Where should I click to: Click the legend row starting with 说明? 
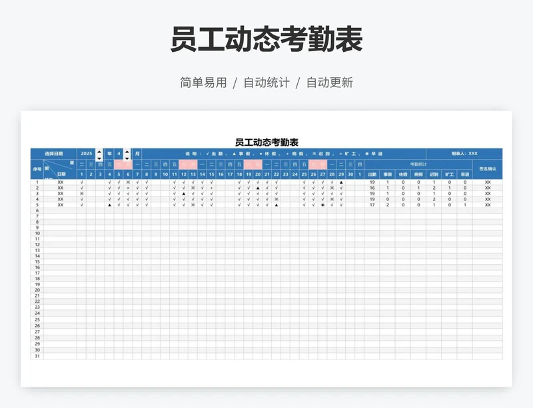point(284,154)
